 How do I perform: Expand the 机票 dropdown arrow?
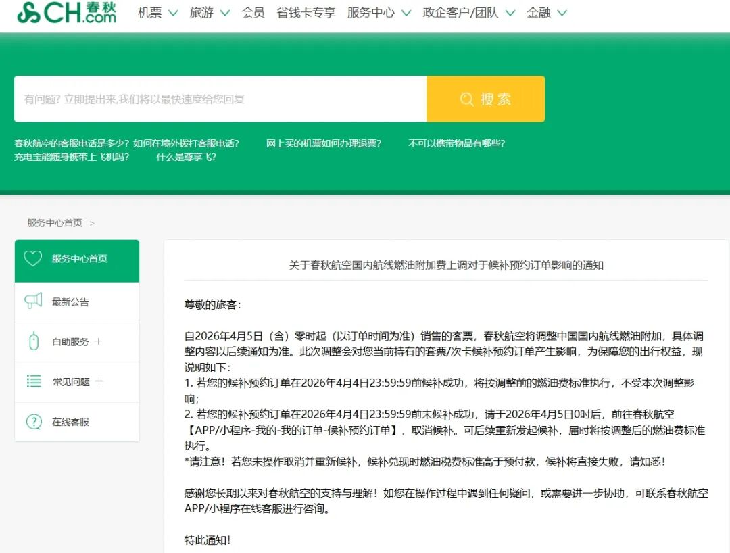point(173,13)
